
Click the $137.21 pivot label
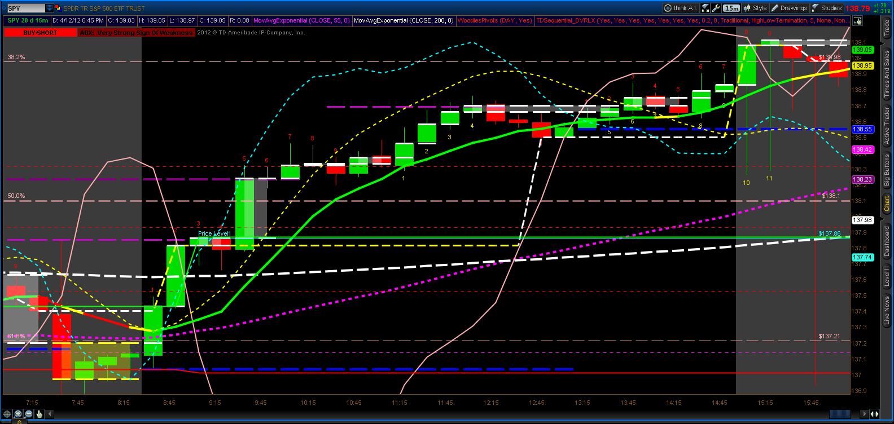(x=830, y=336)
